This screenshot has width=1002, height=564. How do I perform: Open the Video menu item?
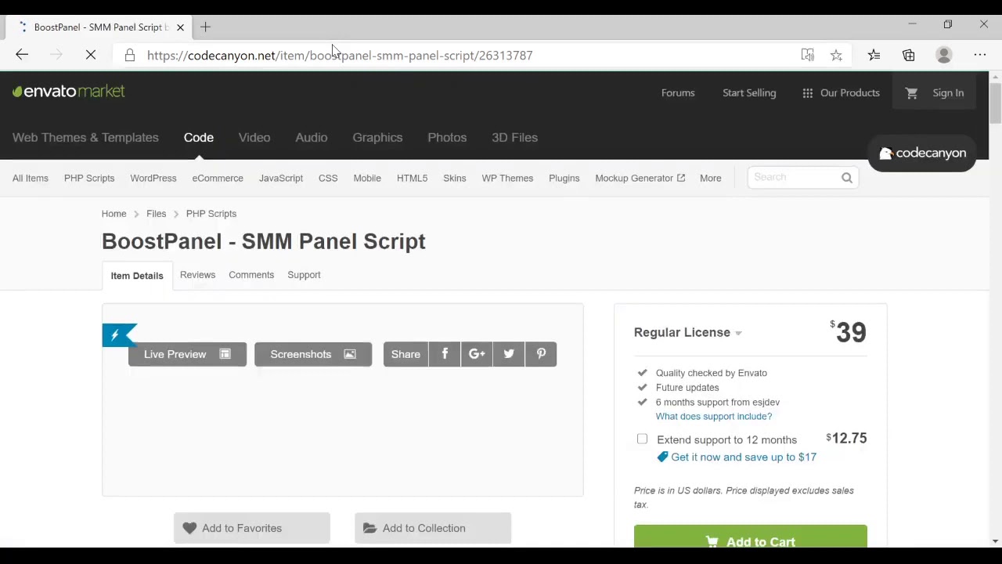click(x=254, y=137)
